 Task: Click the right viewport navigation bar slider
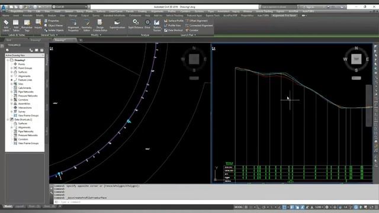[x=368, y=105]
